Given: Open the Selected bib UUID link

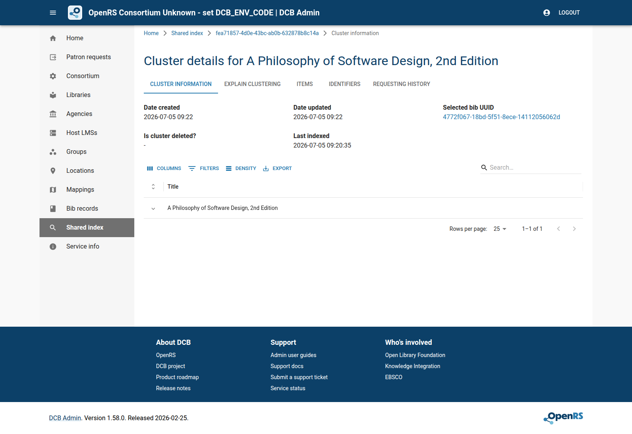Looking at the screenshot, I should click(x=501, y=117).
